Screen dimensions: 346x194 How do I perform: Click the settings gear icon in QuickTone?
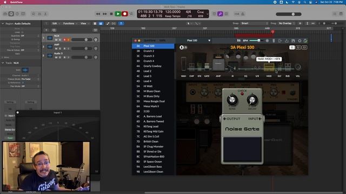(x=300, y=41)
